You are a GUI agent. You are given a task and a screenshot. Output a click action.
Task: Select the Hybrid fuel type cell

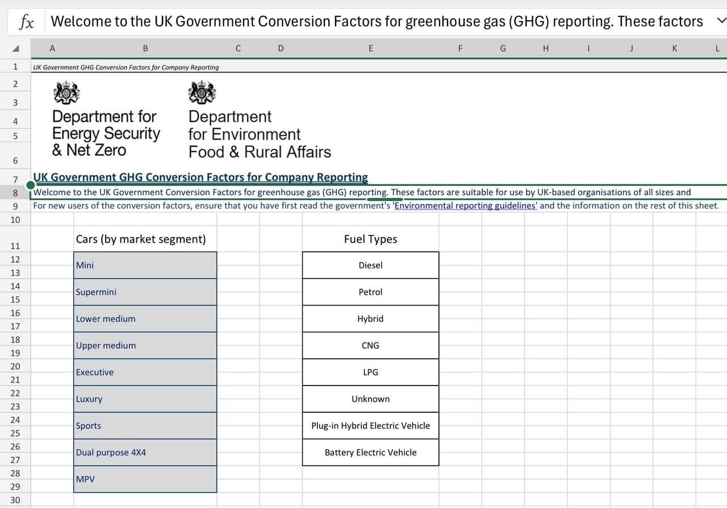click(371, 319)
